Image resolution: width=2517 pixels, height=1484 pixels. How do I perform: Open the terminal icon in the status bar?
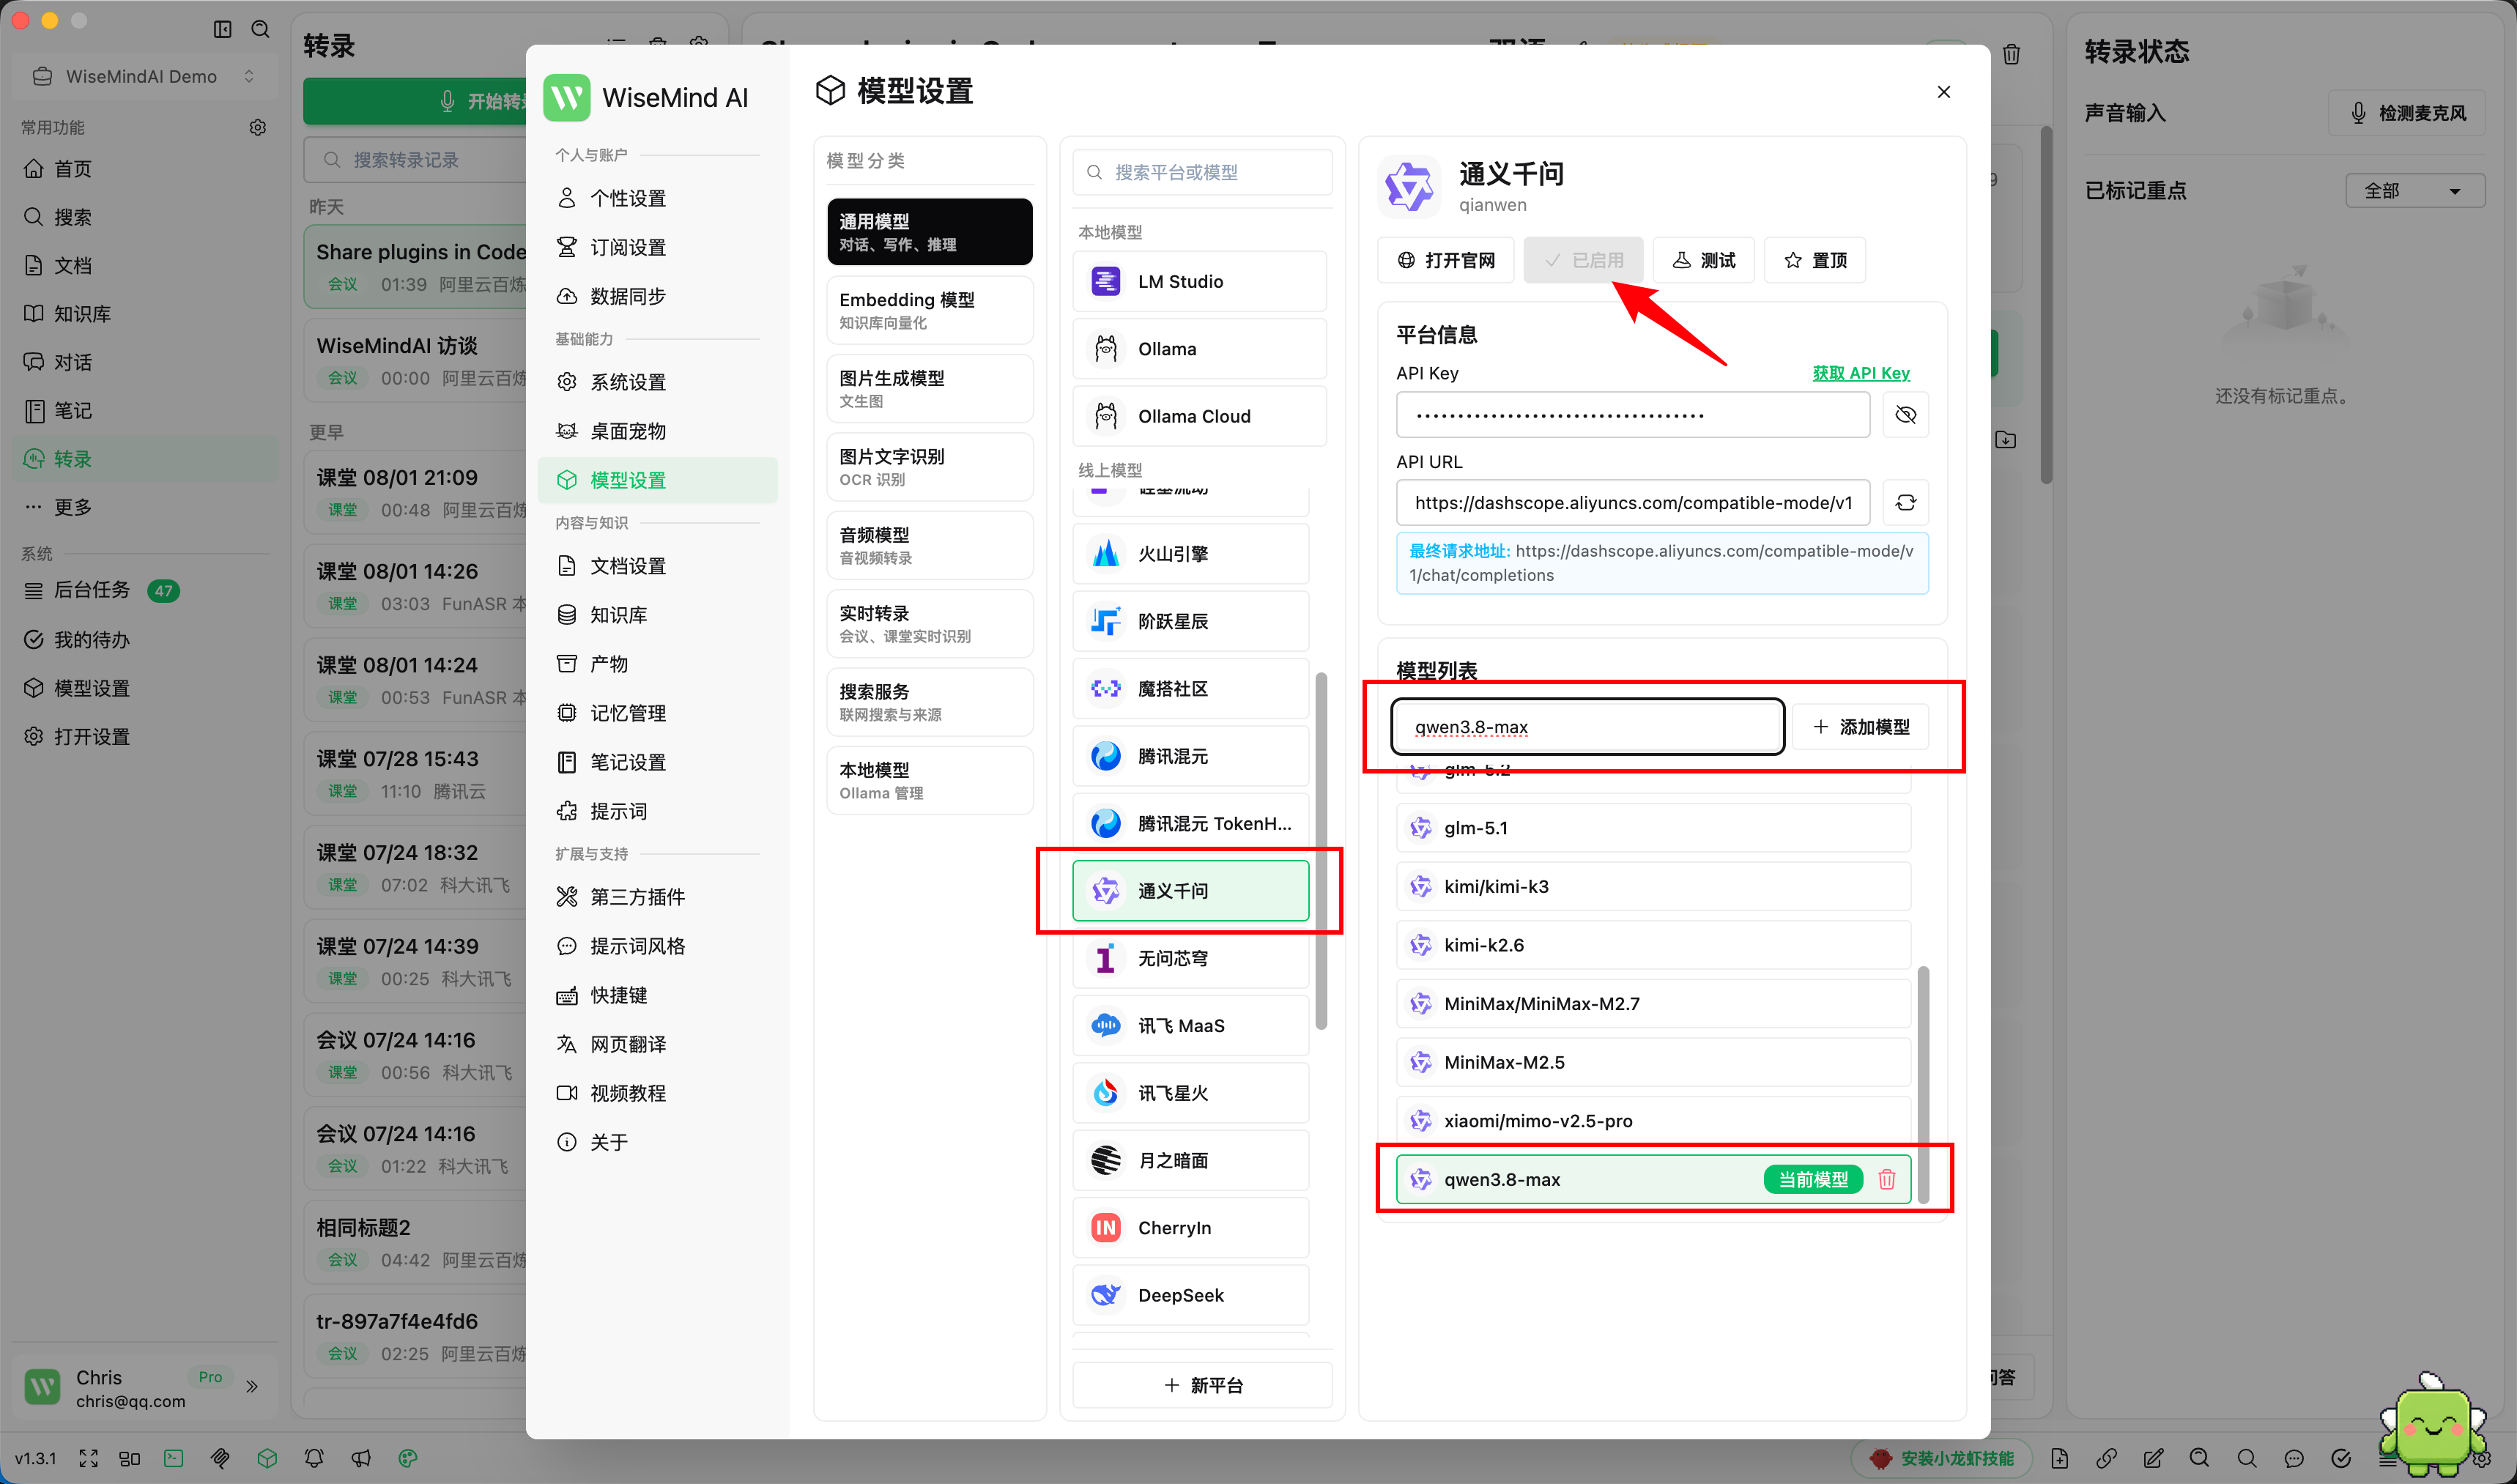(174, 1458)
